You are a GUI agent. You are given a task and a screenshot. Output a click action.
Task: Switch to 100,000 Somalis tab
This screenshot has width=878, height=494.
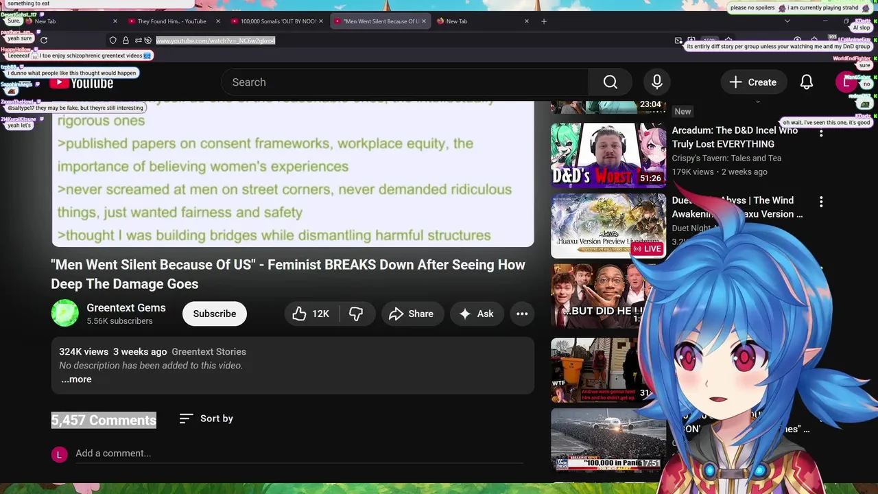pos(278,21)
